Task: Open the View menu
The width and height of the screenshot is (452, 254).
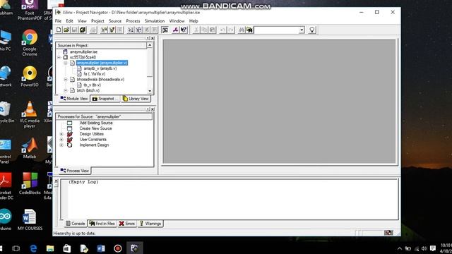Action: pyautogui.click(x=82, y=21)
